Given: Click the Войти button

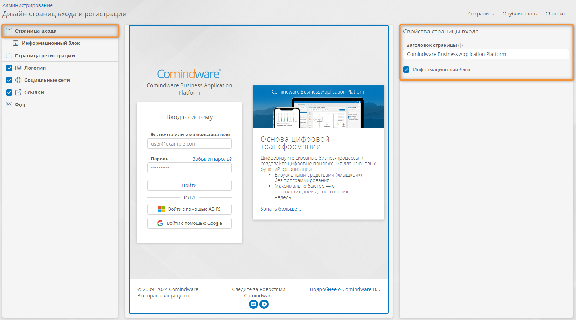Looking at the screenshot, I should pos(189,185).
